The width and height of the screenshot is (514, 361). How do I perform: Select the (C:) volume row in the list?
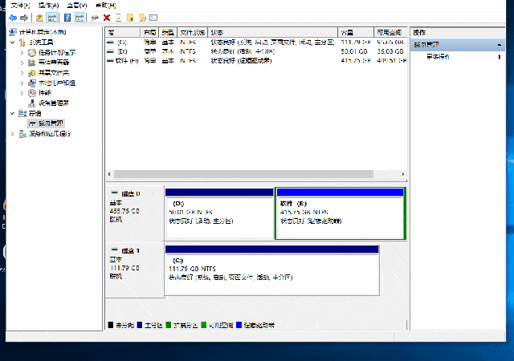point(256,43)
